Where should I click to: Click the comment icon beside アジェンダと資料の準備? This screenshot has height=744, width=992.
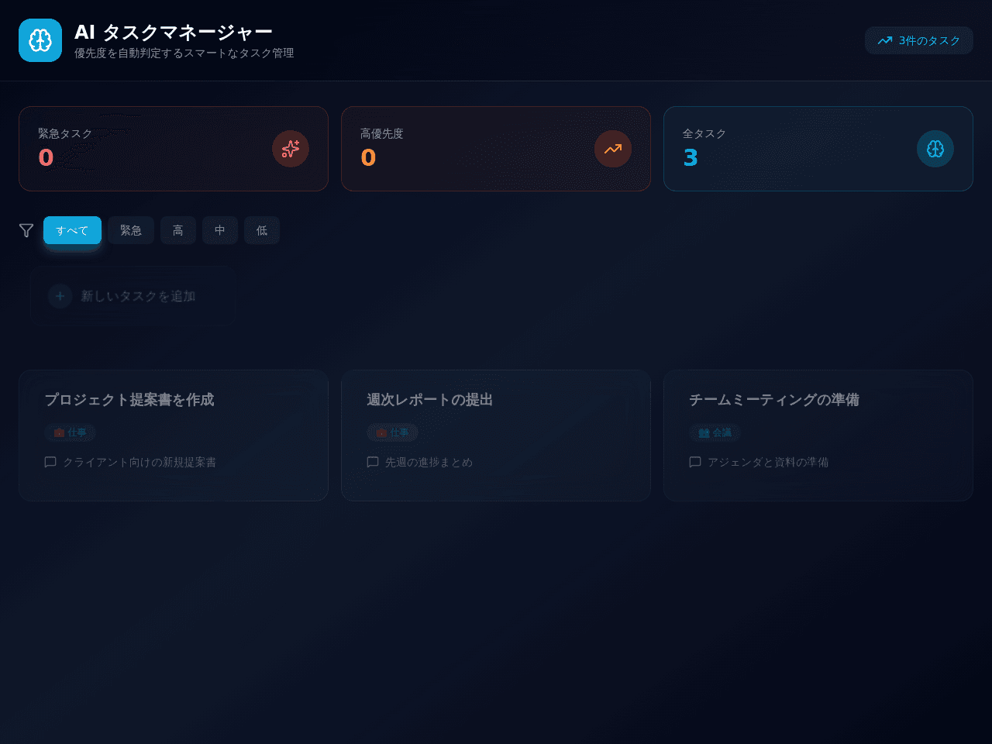coord(695,462)
